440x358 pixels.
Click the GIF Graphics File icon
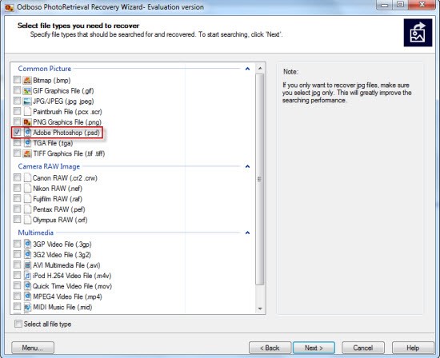point(27,91)
